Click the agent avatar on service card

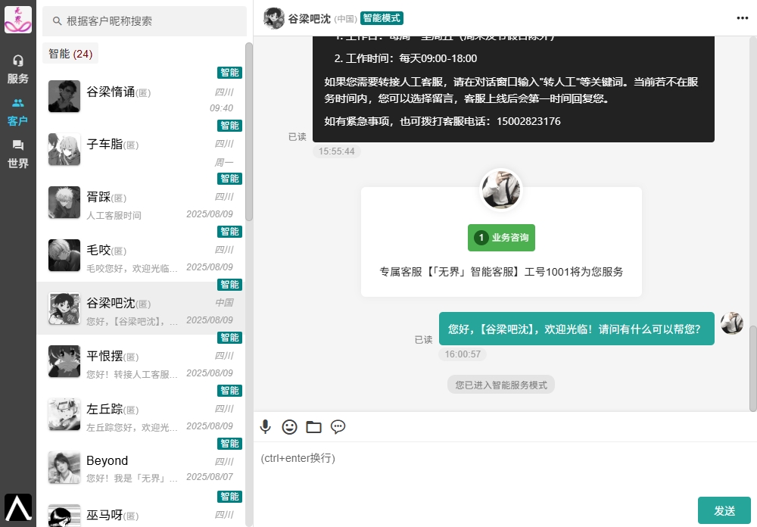pos(501,189)
